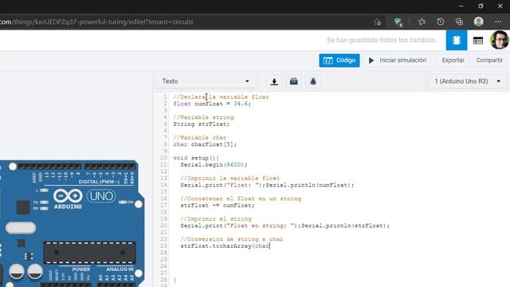Download the code with the download icon
Image resolution: width=510 pixels, height=287 pixels.
pos(274,81)
